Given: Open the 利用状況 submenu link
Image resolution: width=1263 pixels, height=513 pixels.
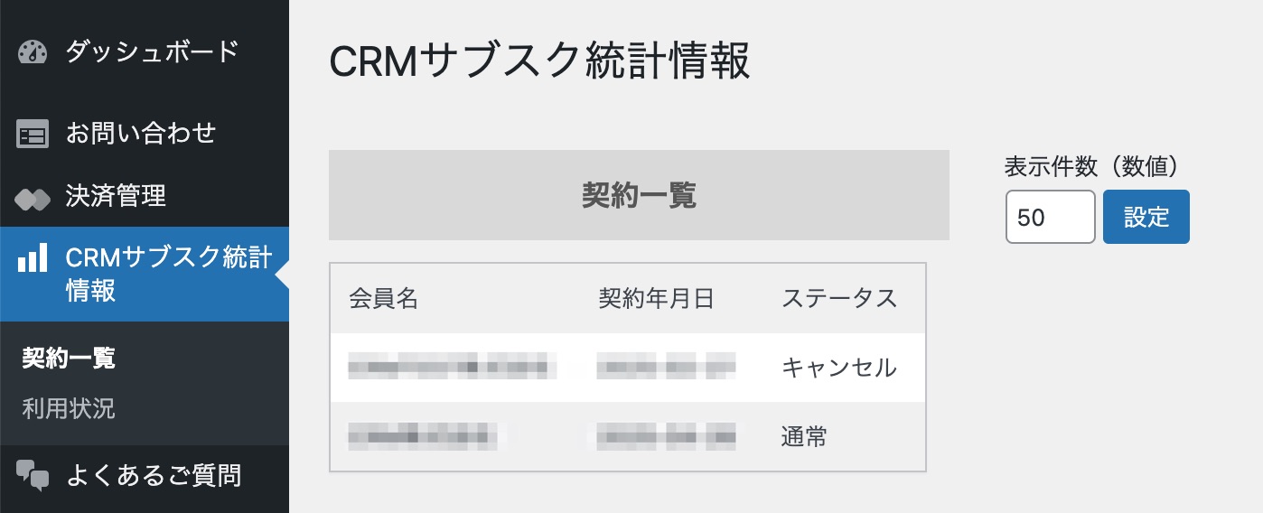Looking at the screenshot, I should click(69, 409).
